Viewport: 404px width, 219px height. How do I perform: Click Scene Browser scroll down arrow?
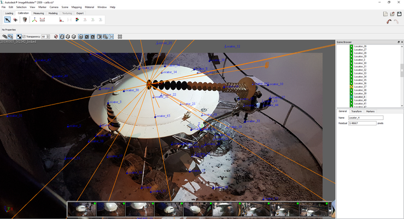(x=402, y=106)
